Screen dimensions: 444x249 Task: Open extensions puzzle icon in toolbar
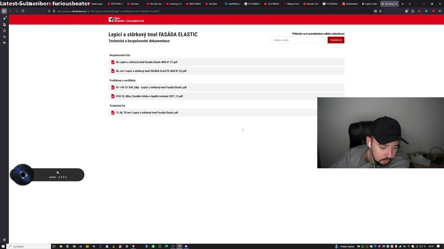pyautogui.click(x=413, y=11)
